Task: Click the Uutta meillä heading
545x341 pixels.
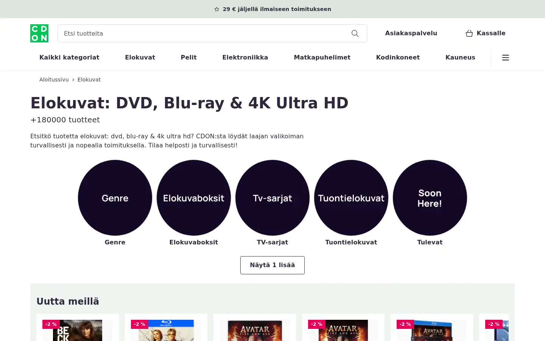Action: point(68,302)
